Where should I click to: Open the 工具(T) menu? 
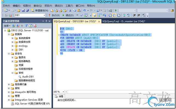69,6
